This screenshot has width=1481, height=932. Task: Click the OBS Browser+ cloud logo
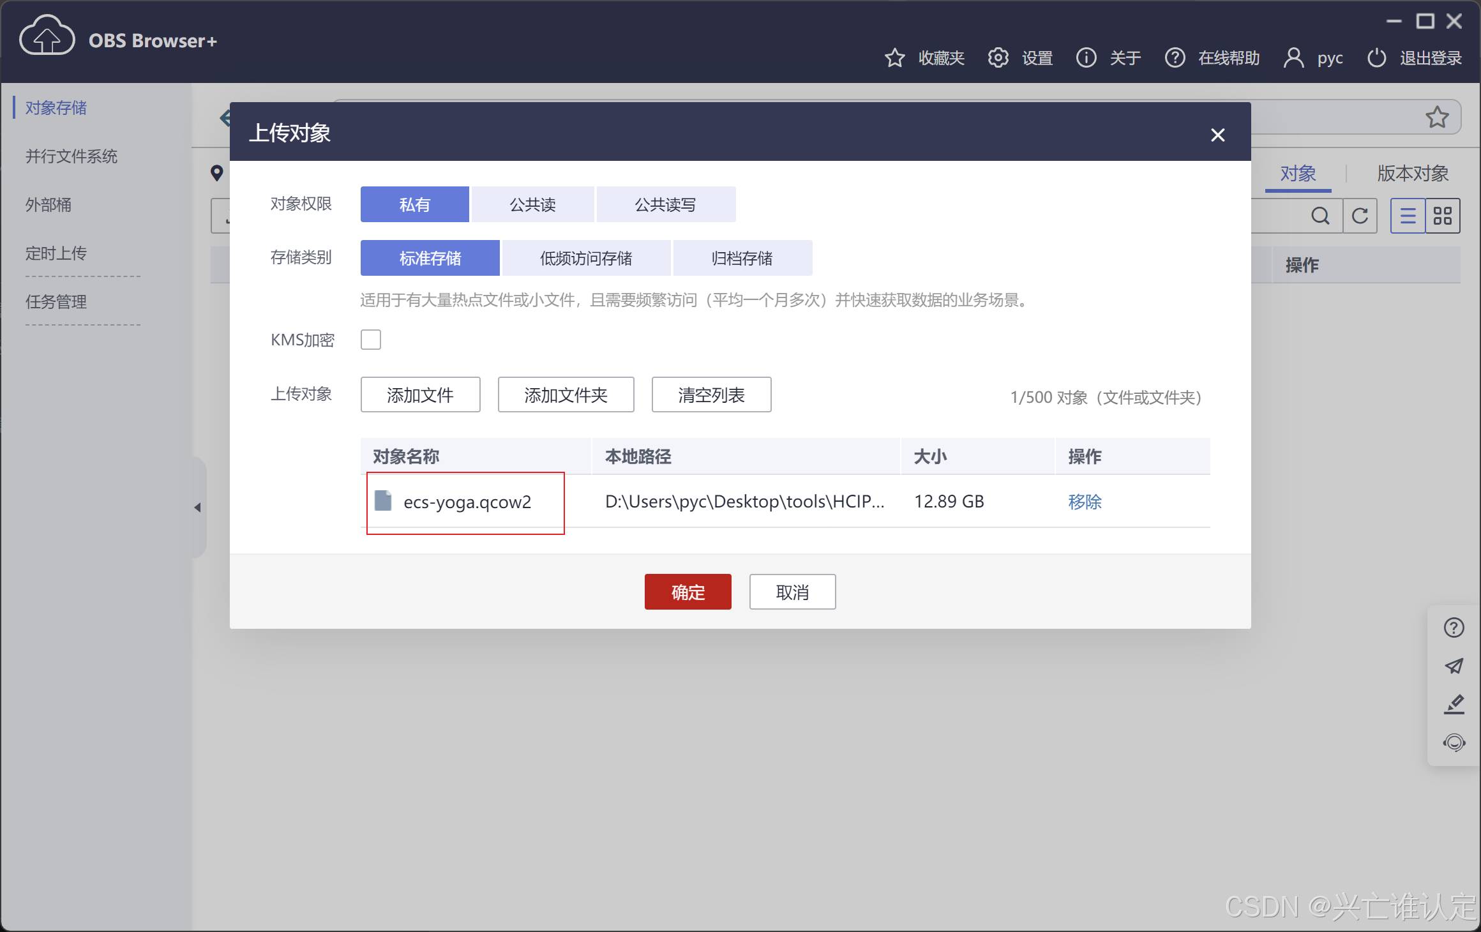(x=47, y=34)
